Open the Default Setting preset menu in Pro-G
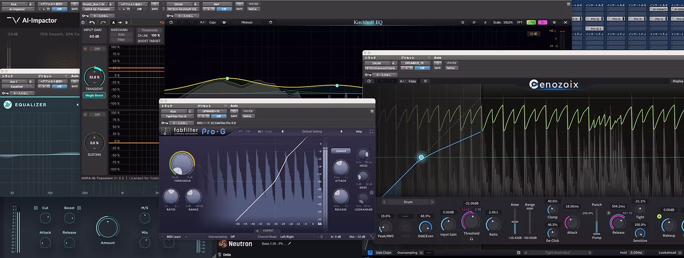This screenshot has height=258, width=684. pyautogui.click(x=312, y=131)
